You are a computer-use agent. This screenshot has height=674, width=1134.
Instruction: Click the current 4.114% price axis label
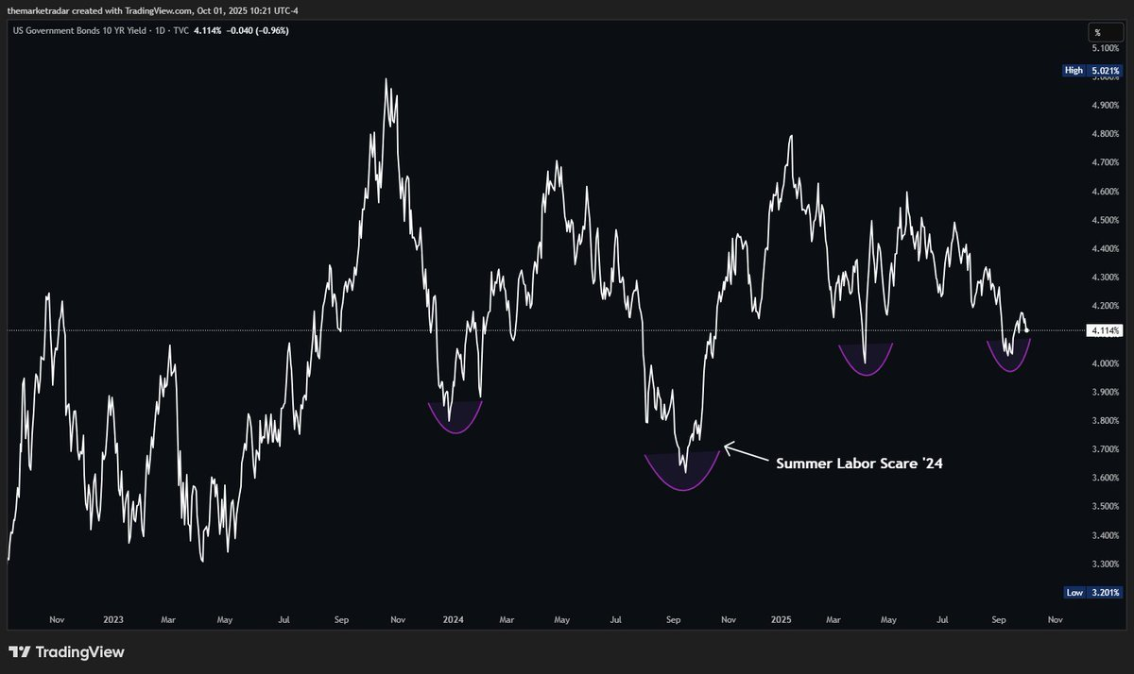[x=1104, y=331]
